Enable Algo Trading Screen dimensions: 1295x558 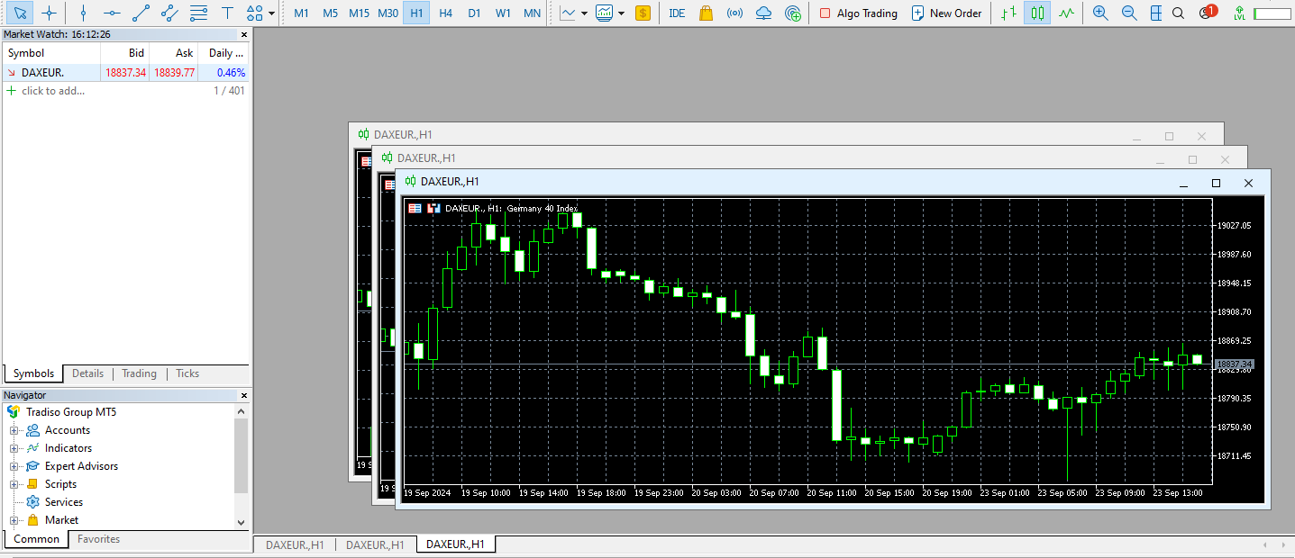tap(856, 13)
